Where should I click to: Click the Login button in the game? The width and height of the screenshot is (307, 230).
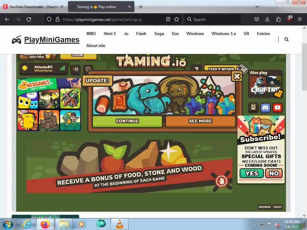click(78, 56)
